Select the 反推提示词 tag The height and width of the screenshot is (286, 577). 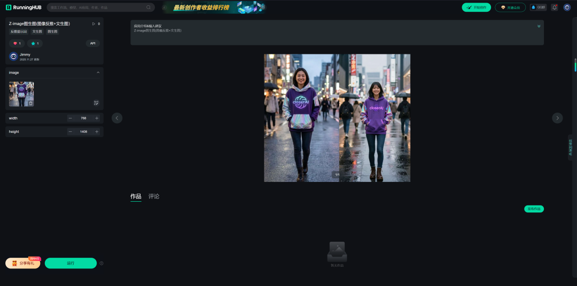(19, 31)
